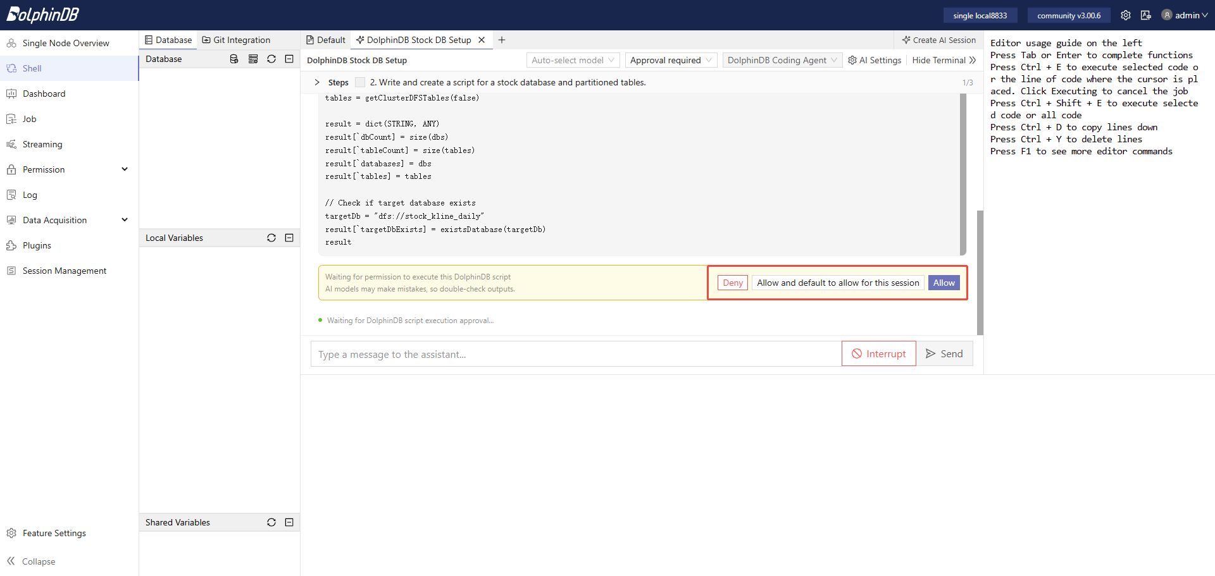Image resolution: width=1215 pixels, height=576 pixels.
Task: Open the Job page
Action: (29, 119)
